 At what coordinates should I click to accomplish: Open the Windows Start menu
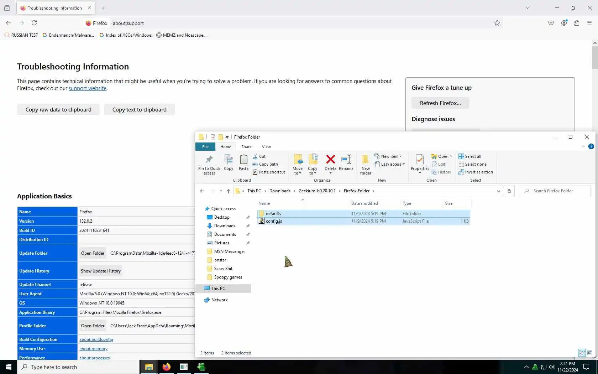[9, 367]
